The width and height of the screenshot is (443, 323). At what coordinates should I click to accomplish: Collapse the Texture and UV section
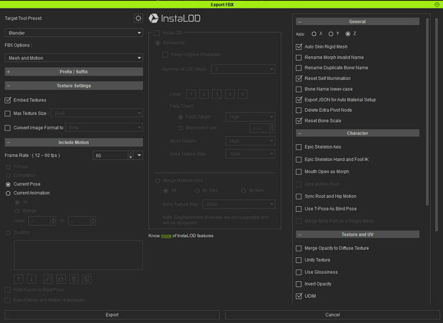coord(358,234)
